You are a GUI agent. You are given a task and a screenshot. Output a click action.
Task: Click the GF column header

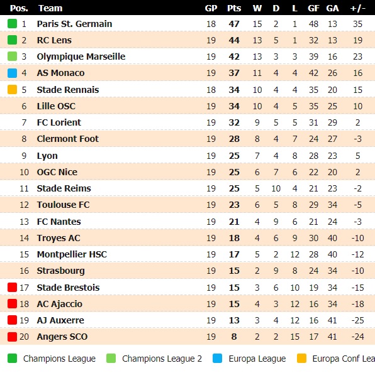click(x=313, y=8)
